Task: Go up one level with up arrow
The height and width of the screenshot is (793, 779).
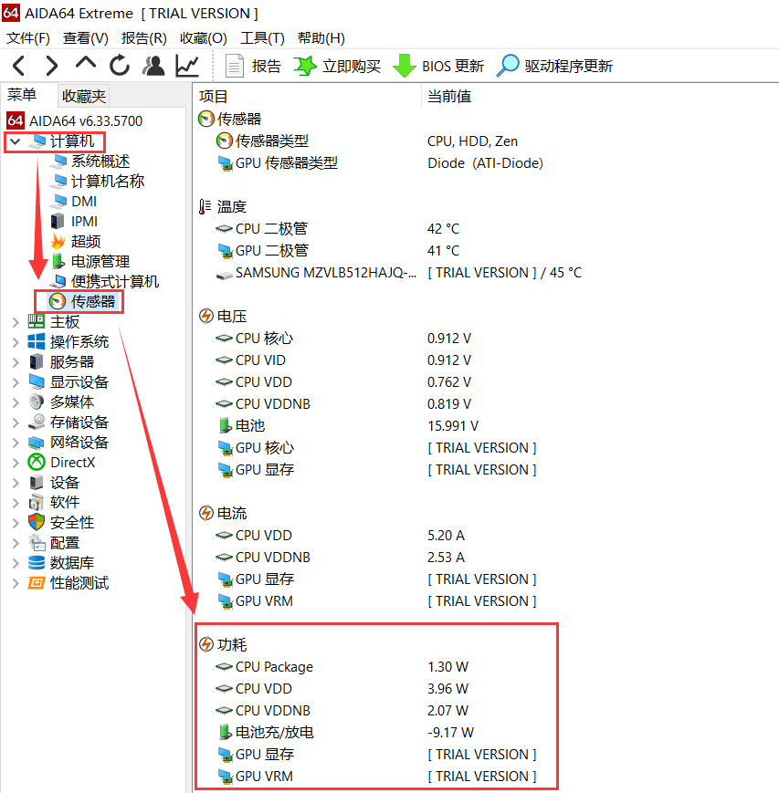Action: 86,65
